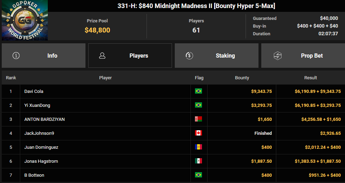345x183 pixels.
Task: Click JackJohnson9's Canada flag icon
Action: coord(198,133)
